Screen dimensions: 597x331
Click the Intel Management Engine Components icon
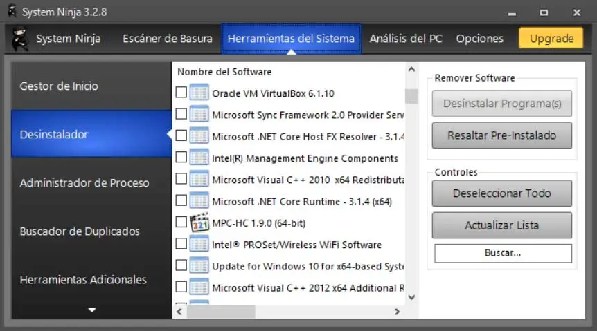(x=199, y=158)
